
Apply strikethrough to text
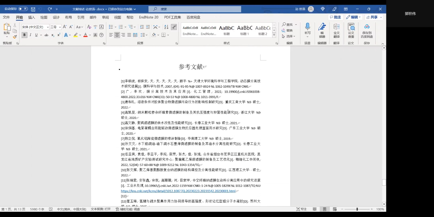pyautogui.click(x=46, y=35)
